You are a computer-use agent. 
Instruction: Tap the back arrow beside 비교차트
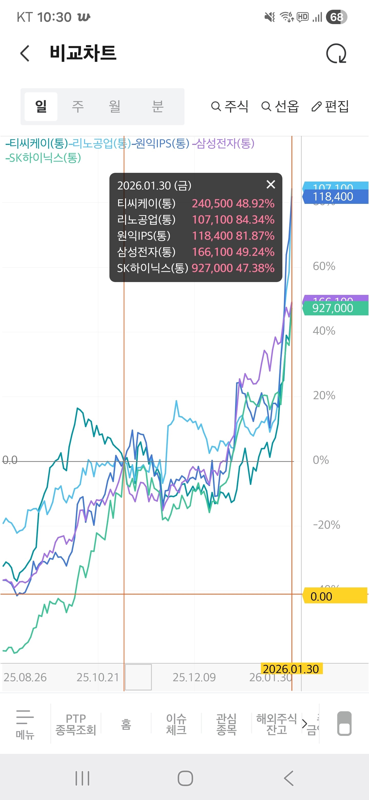pos(25,53)
